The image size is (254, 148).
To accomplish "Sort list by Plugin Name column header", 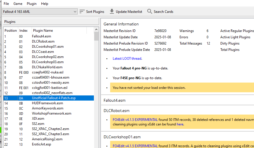I will tap(43, 31).
